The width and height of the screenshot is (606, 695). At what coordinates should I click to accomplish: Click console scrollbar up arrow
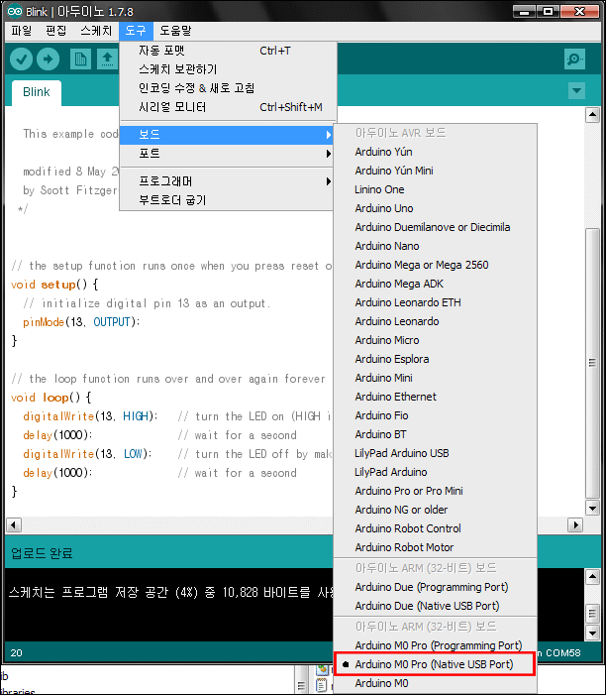click(592, 577)
